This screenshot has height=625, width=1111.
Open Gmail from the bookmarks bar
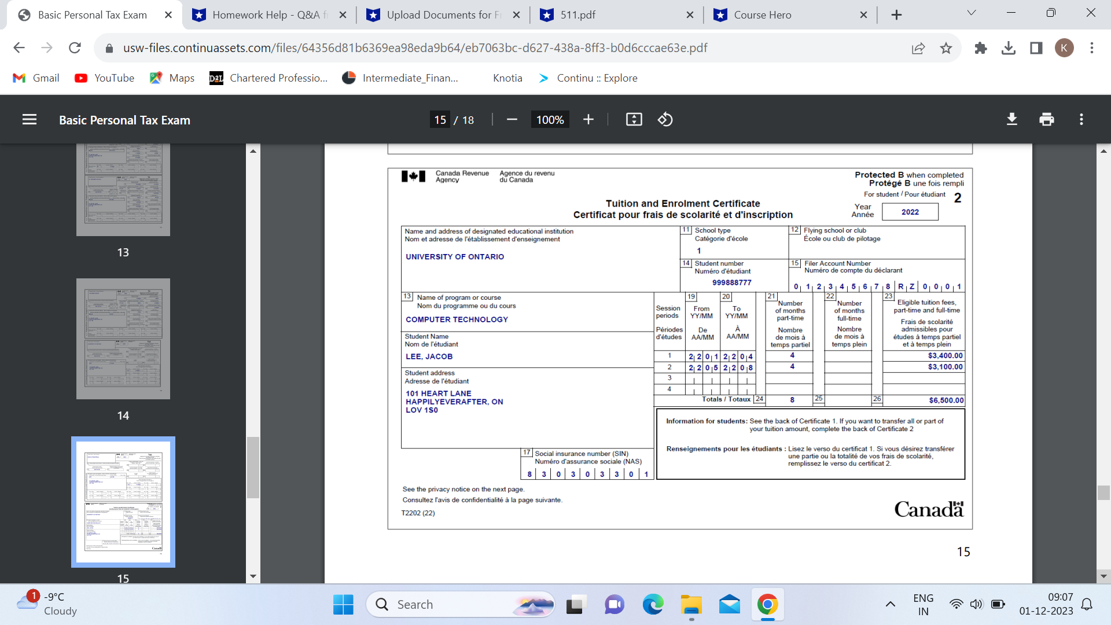point(36,78)
